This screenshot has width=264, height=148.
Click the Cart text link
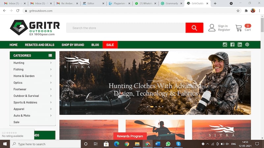pyautogui.click(x=248, y=30)
